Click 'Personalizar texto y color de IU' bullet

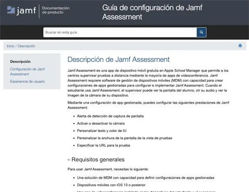(102, 131)
